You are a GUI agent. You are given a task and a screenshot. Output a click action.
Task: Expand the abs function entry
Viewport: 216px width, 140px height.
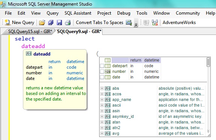102,88
